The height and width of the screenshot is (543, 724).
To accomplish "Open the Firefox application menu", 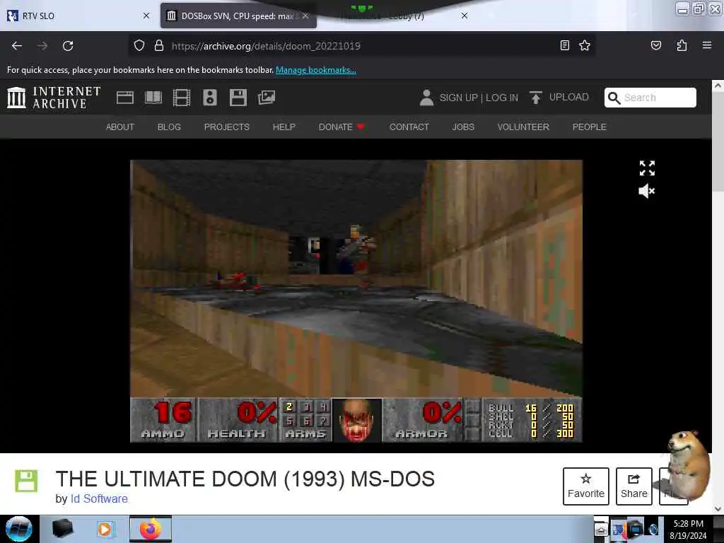I will [x=706, y=45].
